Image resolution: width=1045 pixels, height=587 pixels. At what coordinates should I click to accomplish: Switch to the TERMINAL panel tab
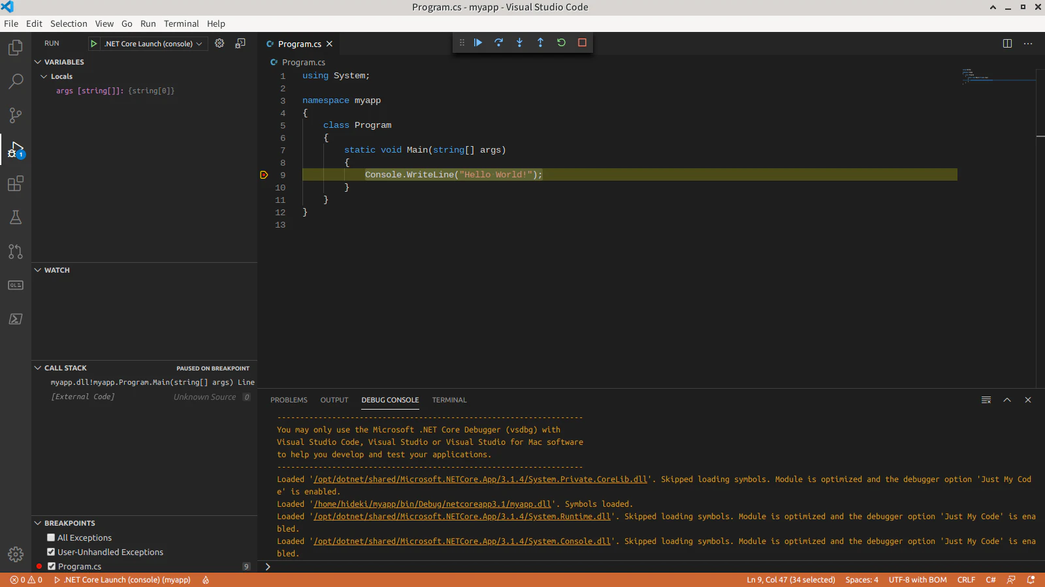tap(449, 400)
